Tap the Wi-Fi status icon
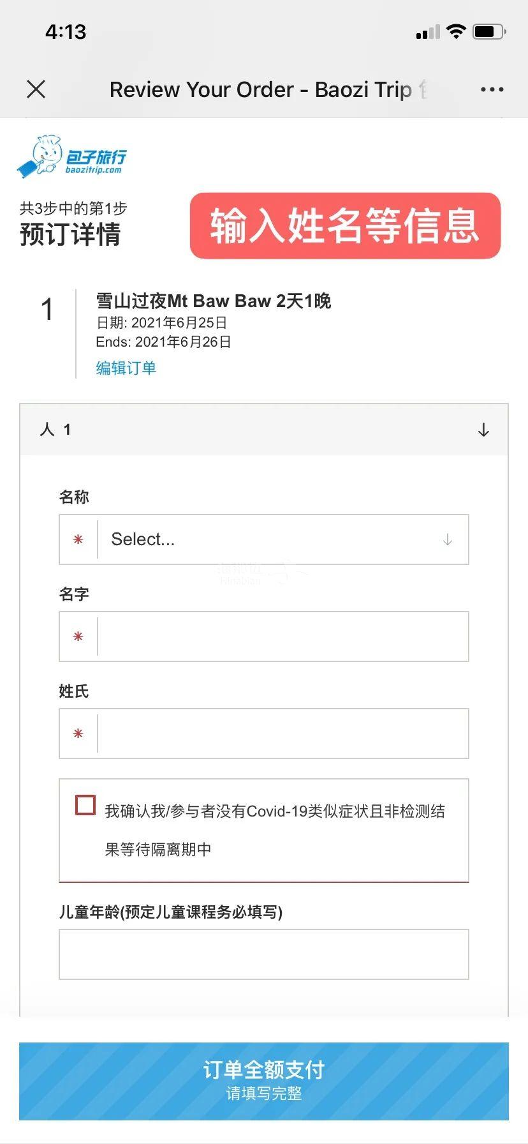Image resolution: width=528 pixels, height=1144 pixels. 456,31
